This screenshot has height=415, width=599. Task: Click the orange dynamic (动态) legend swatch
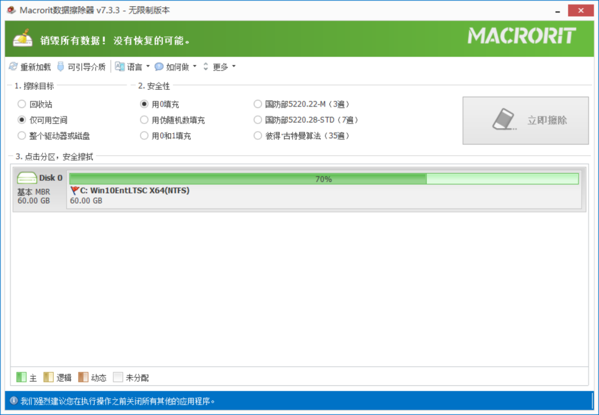[83, 377]
